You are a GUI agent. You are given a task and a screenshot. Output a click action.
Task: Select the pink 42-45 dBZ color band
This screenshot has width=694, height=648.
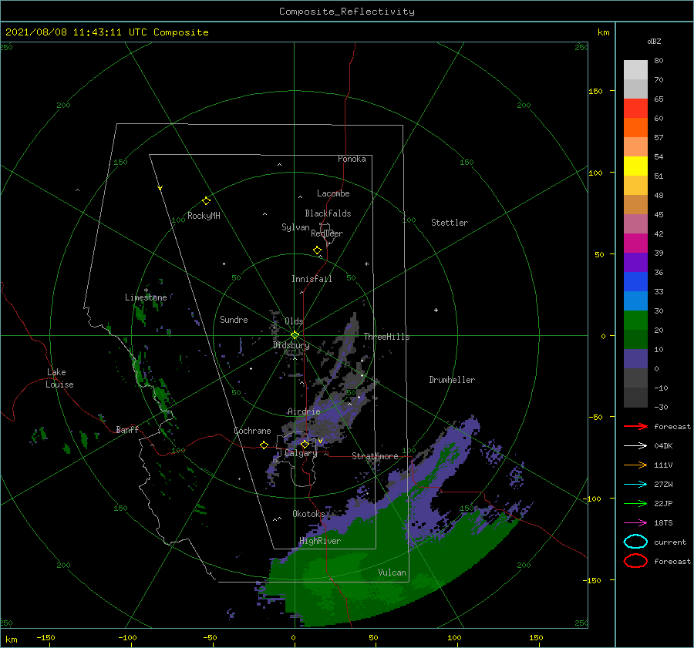point(635,224)
